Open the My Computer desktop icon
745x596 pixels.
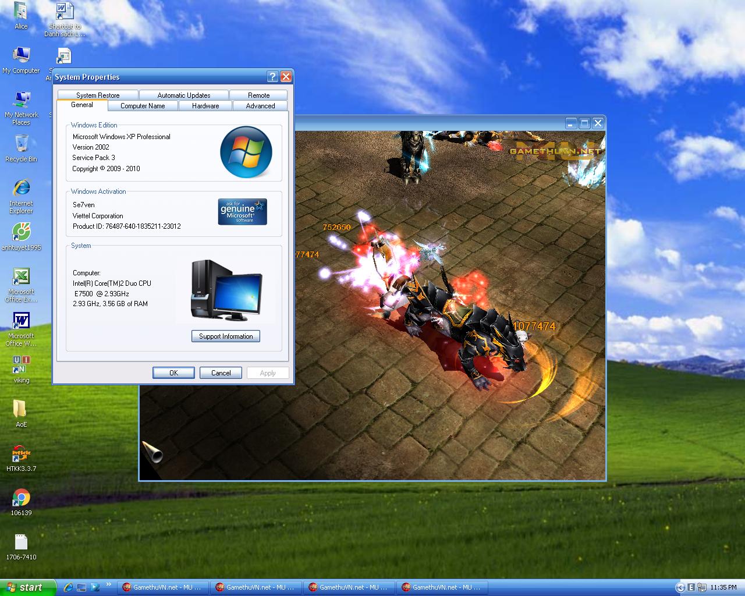click(x=21, y=60)
